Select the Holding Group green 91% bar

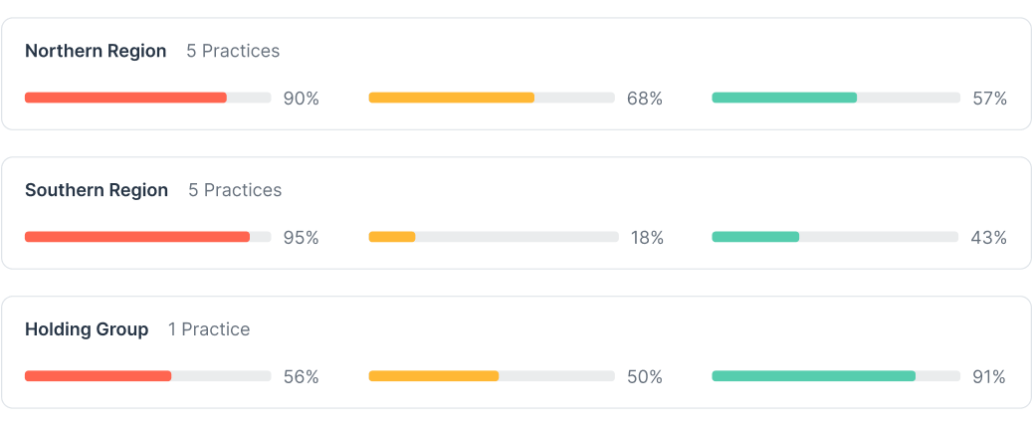[836, 376]
